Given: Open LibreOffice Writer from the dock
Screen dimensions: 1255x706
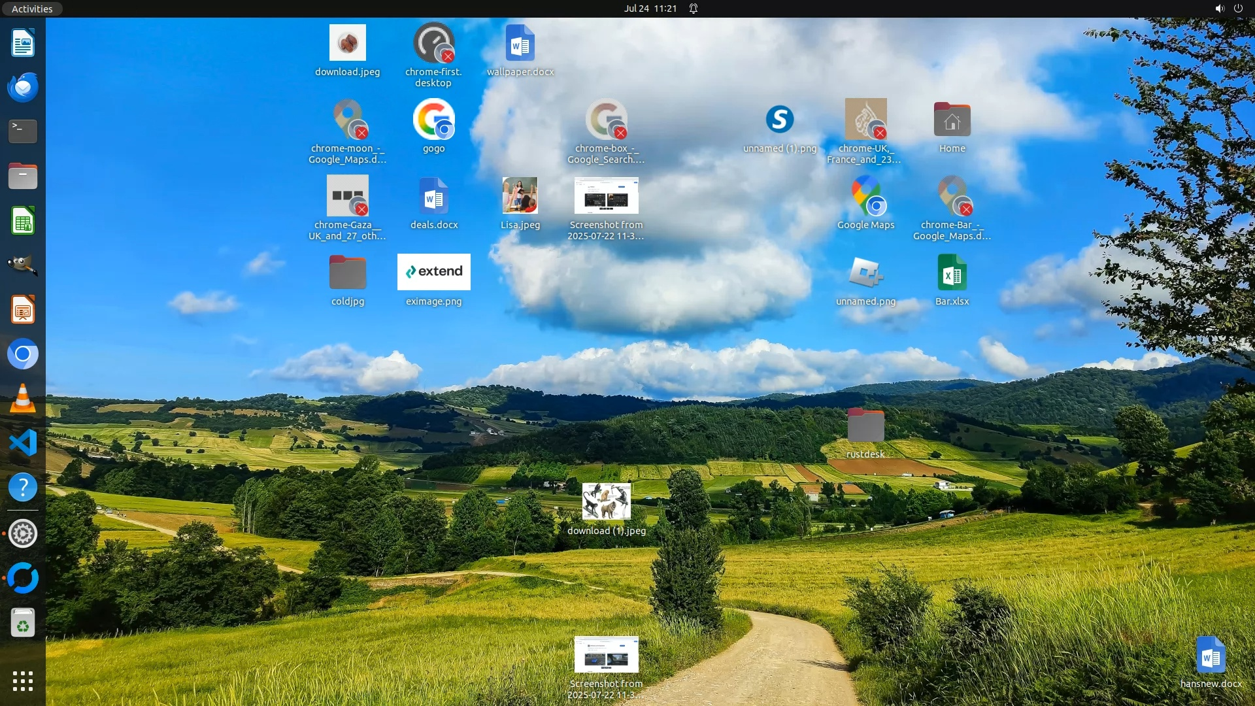Looking at the screenshot, I should pos(23,43).
